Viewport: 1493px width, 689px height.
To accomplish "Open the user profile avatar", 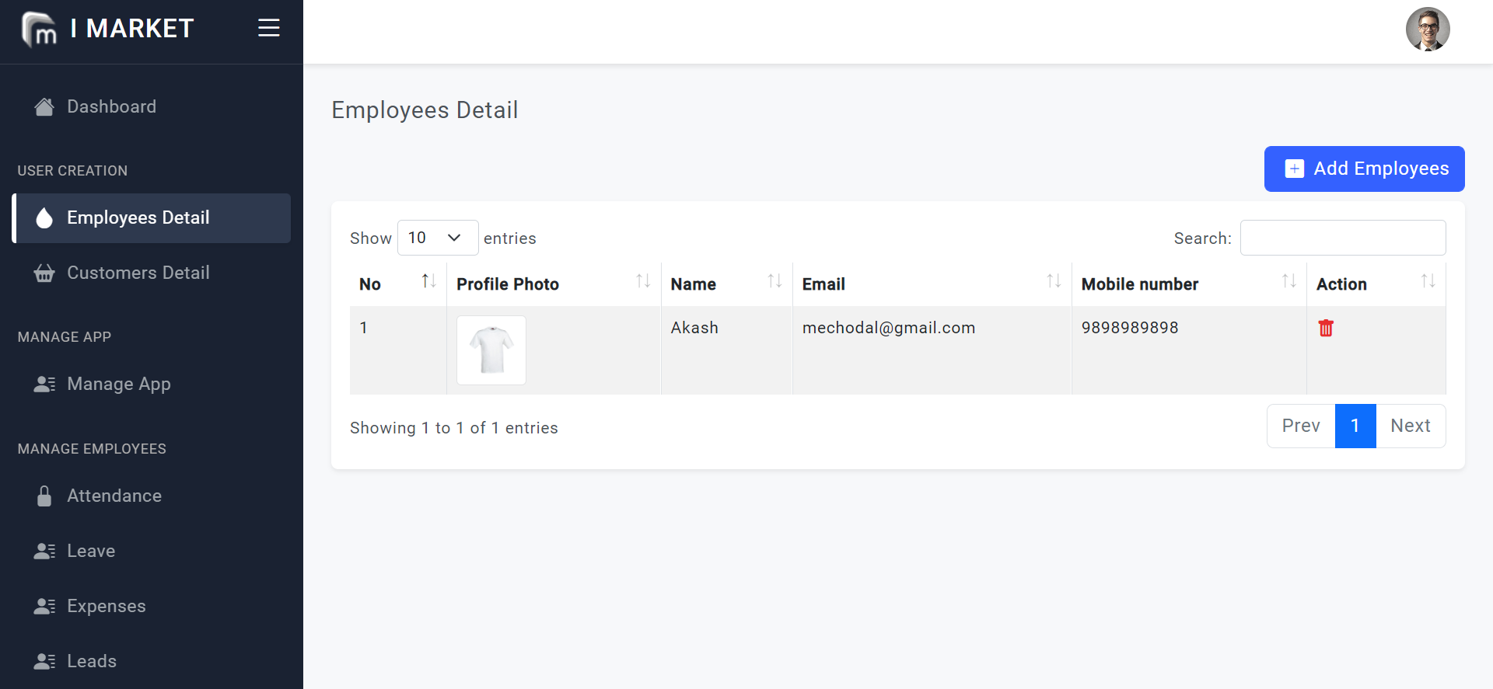I will (x=1427, y=30).
